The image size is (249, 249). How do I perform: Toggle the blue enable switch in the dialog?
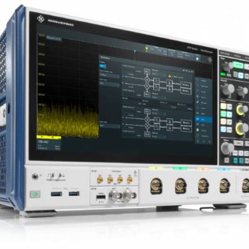(103, 66)
